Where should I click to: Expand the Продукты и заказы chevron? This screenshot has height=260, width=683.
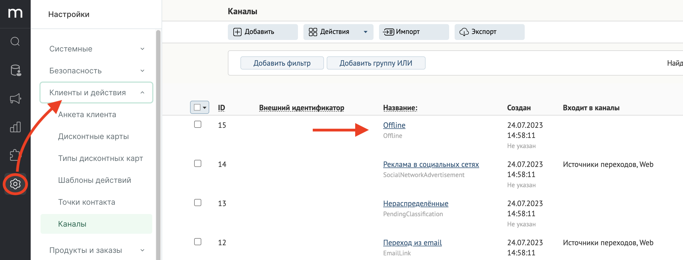tap(142, 250)
